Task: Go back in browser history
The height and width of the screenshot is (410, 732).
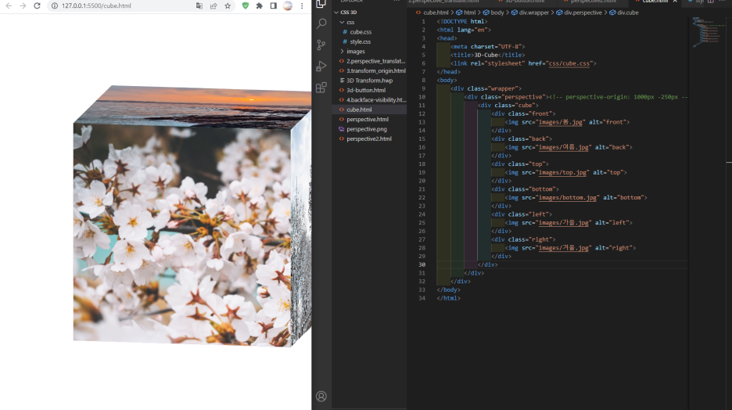Action: pyautogui.click(x=9, y=5)
